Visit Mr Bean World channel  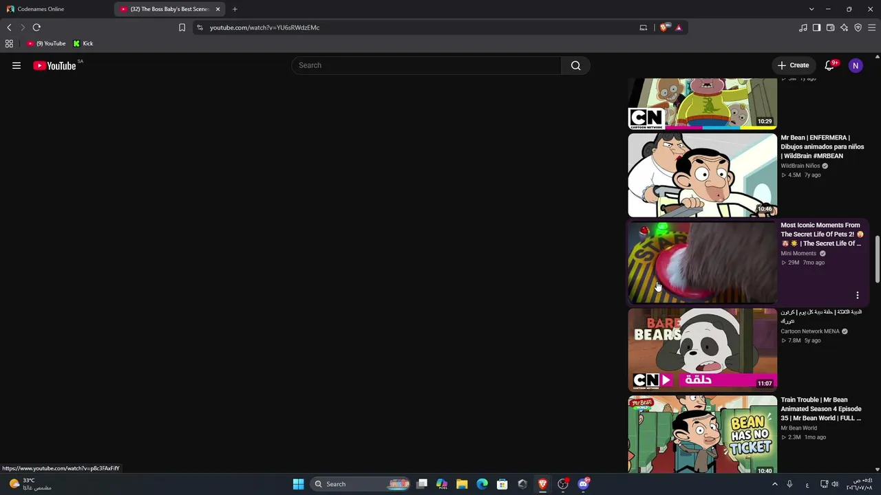click(x=798, y=428)
